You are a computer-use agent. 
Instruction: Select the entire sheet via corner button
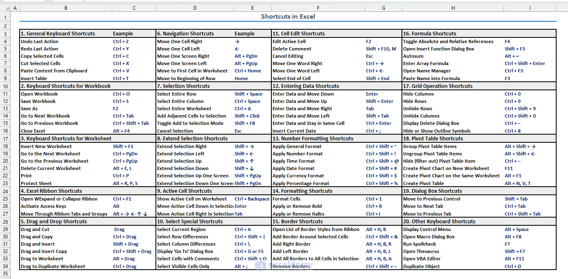pos(5,8)
